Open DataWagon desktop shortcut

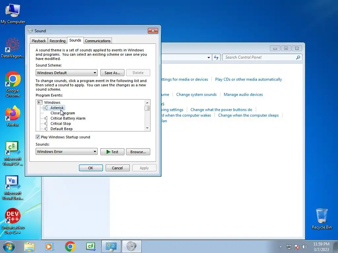tap(13, 48)
